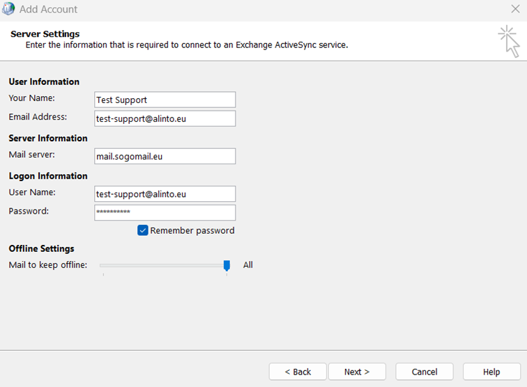Screen dimensions: 527x387
Task: Toggle the Remember password checkbox
Action: (x=143, y=230)
